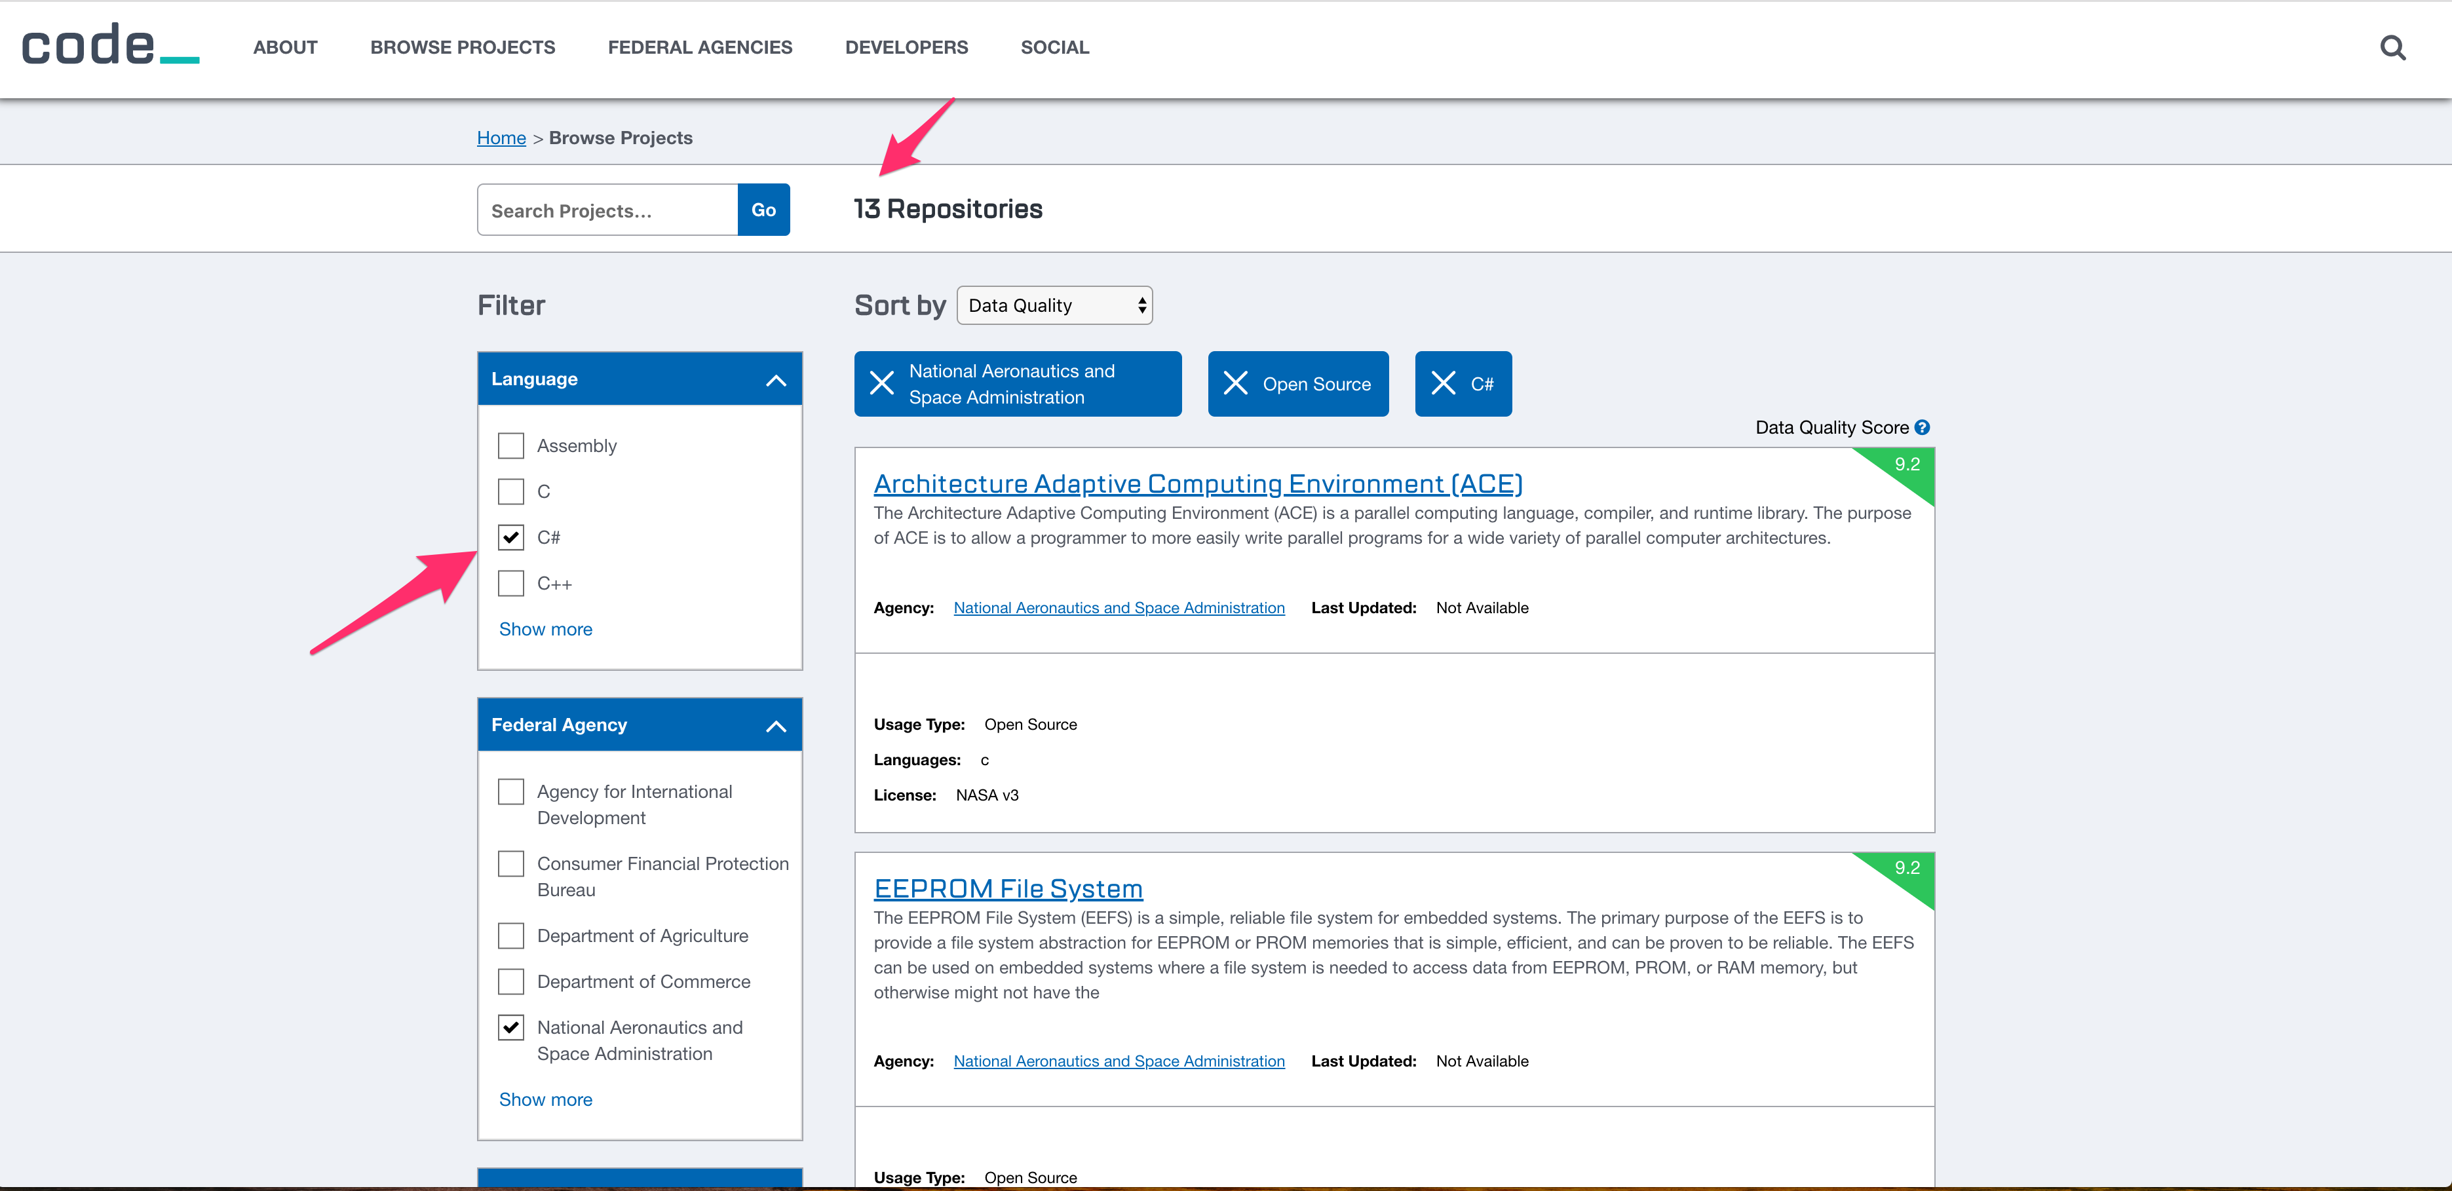Go to the Federal Agencies menu
The height and width of the screenshot is (1191, 2452).
click(700, 48)
